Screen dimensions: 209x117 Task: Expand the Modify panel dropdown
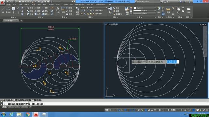click(40, 17)
